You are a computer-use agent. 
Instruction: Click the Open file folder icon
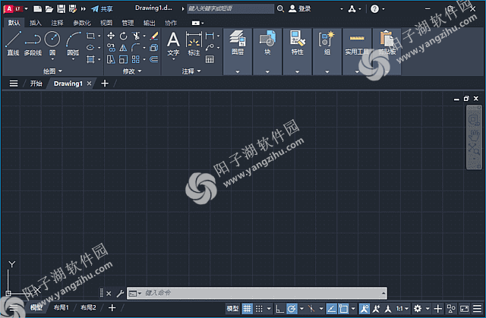click(x=49, y=9)
